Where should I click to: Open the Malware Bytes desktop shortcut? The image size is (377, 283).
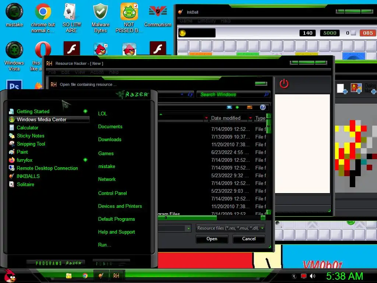(100, 18)
